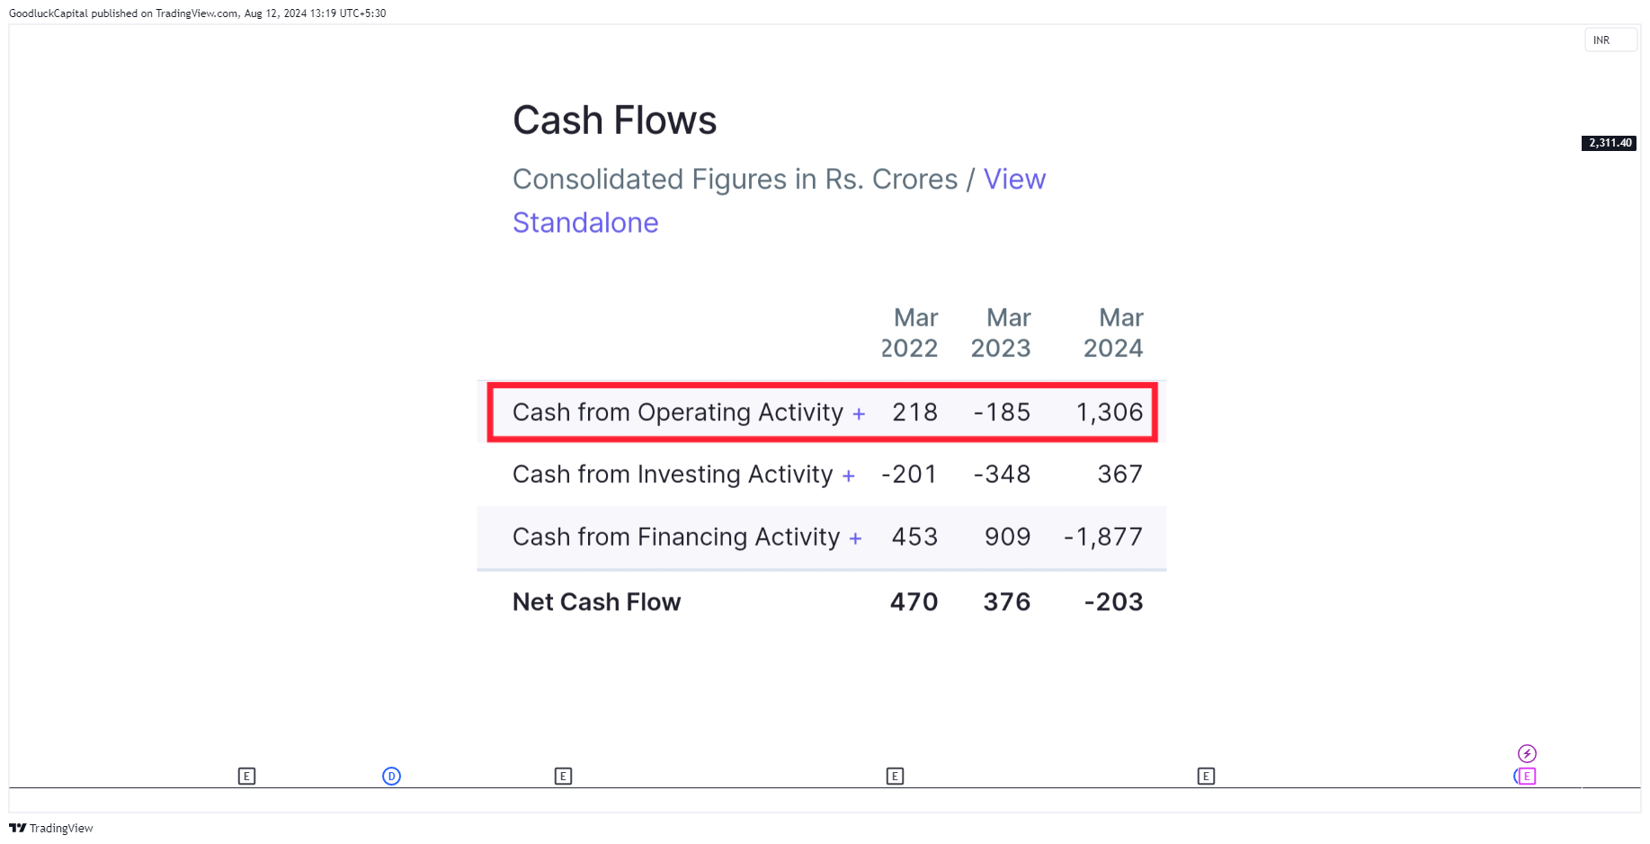Click earnings E marker left of dividend marker
Viewport: 1650px width, 844px height.
click(246, 776)
